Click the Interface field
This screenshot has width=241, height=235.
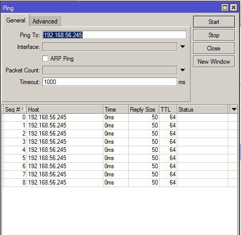click(x=110, y=47)
